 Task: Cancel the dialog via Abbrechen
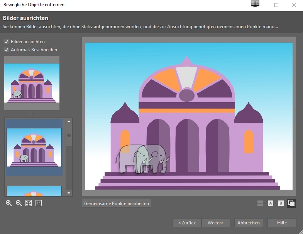pos(249,223)
